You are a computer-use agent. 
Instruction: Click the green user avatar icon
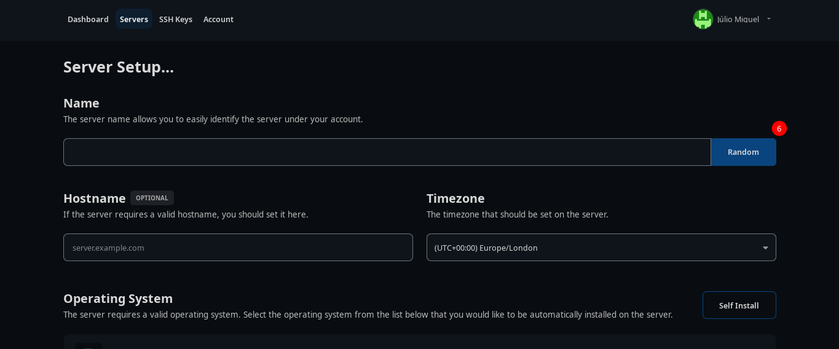(703, 19)
